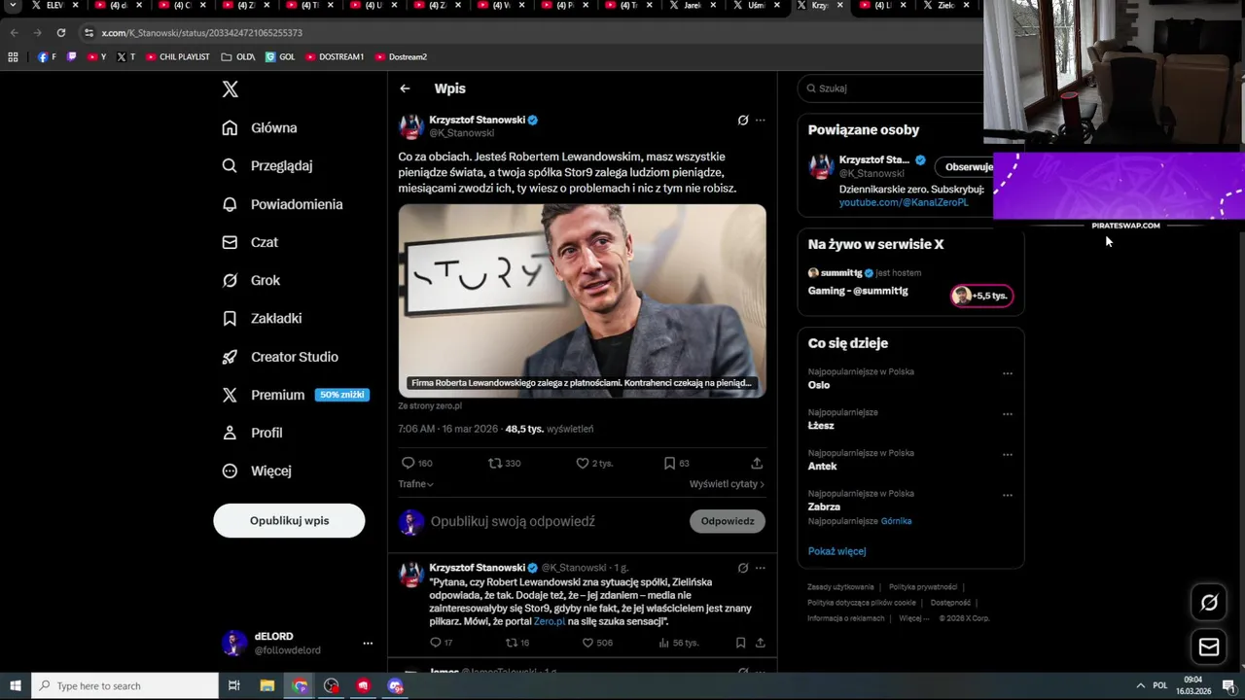This screenshot has width=1245, height=700.
Task: Open GOL bookmark
Action: (280, 57)
